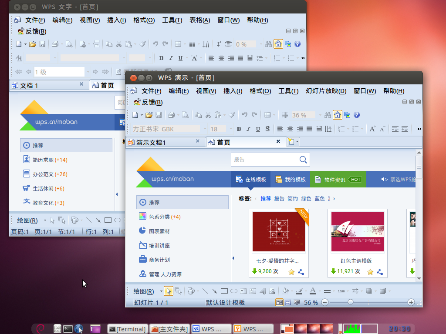The height and width of the screenshot is (334, 446).
Task: Expand toolbar overflow chevron in Presentation format bar
Action: pos(419,129)
